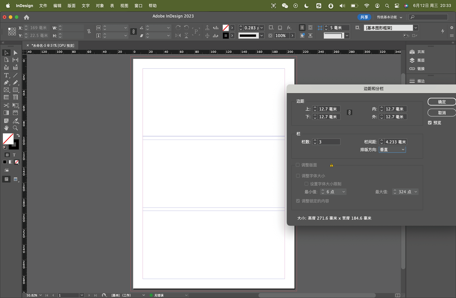Click the Home icon in title bar

click(26, 17)
